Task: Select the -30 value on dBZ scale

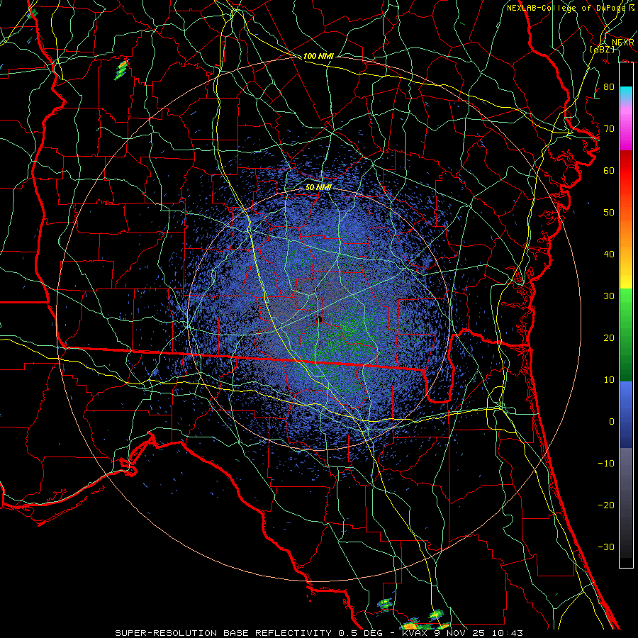Action: click(x=606, y=547)
